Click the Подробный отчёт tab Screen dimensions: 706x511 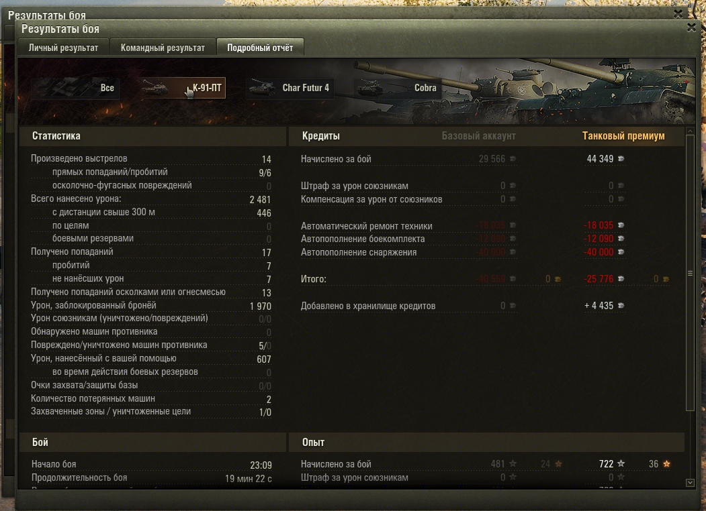pos(260,48)
